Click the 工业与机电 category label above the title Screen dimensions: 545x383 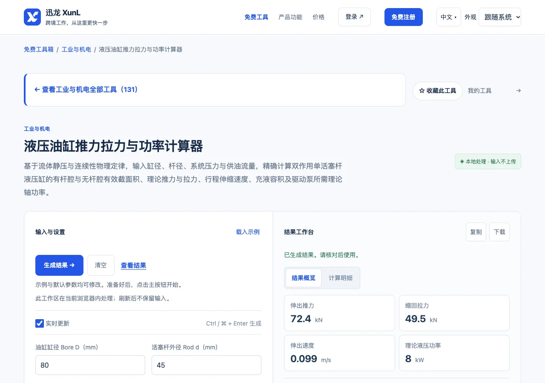[x=37, y=129]
